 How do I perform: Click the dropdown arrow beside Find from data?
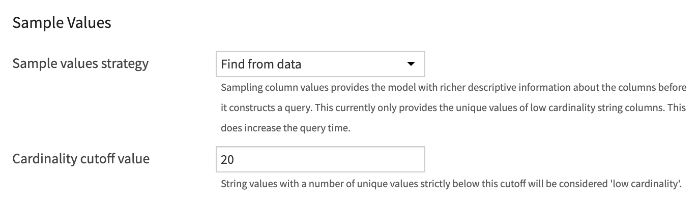tap(411, 64)
